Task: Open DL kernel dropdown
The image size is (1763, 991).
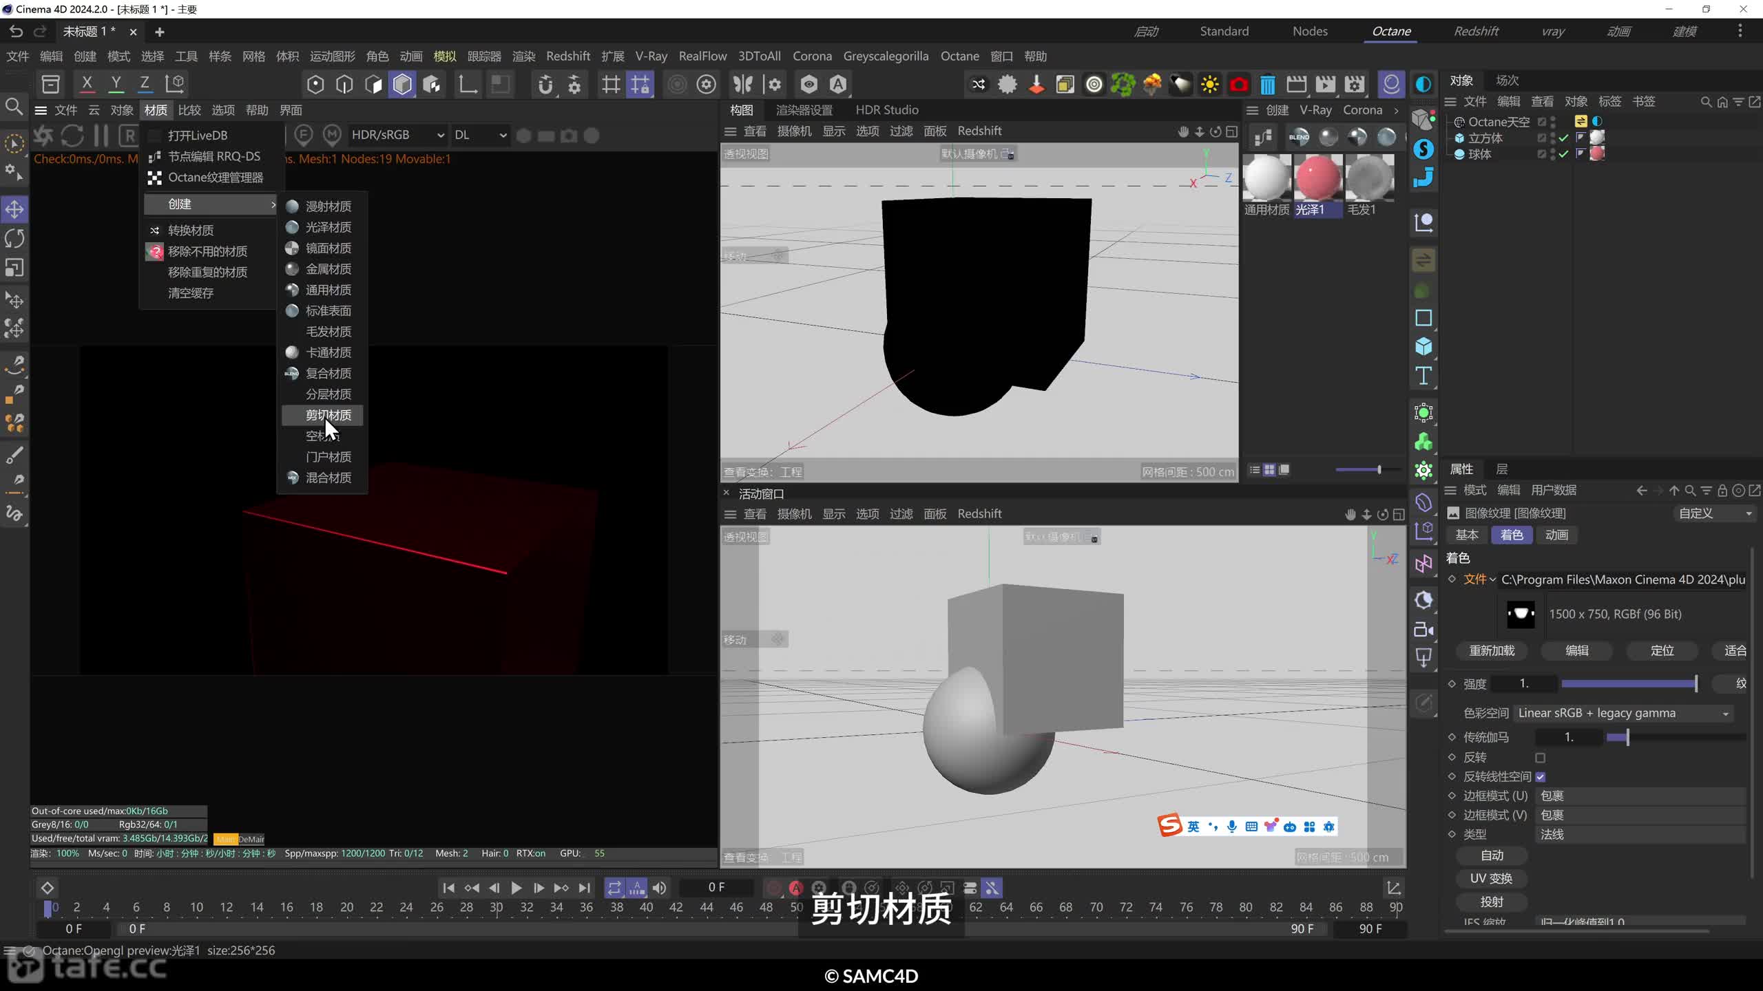Action: click(480, 135)
